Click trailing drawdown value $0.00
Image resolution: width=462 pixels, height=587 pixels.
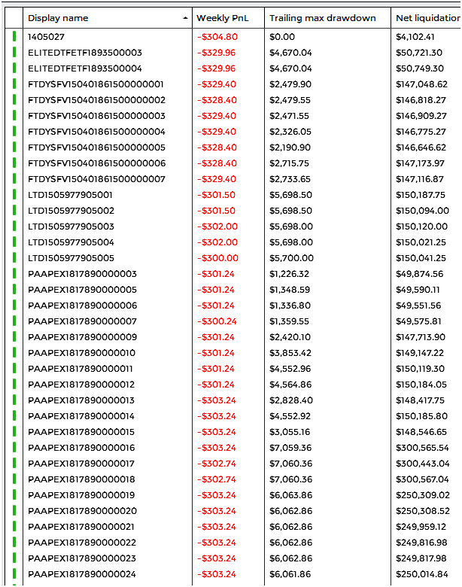click(x=282, y=37)
